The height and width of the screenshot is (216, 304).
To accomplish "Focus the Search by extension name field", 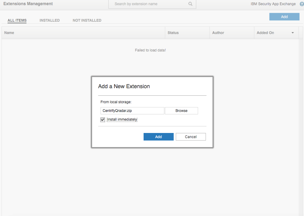I will click(150, 4).
